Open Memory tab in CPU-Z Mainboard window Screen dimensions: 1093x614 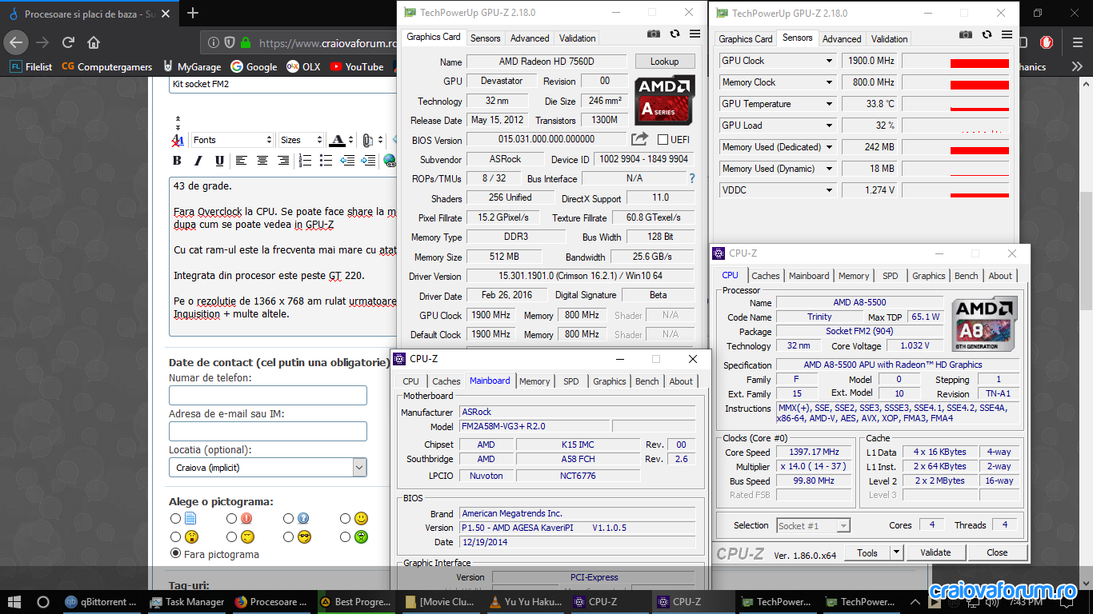click(x=534, y=381)
